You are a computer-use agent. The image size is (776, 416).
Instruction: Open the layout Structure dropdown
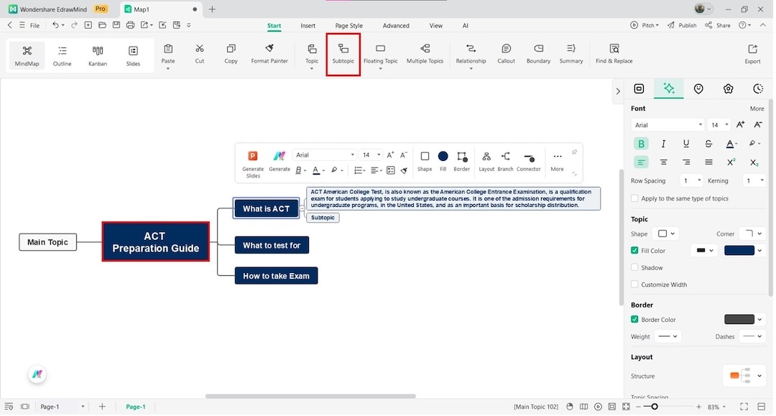(x=744, y=376)
